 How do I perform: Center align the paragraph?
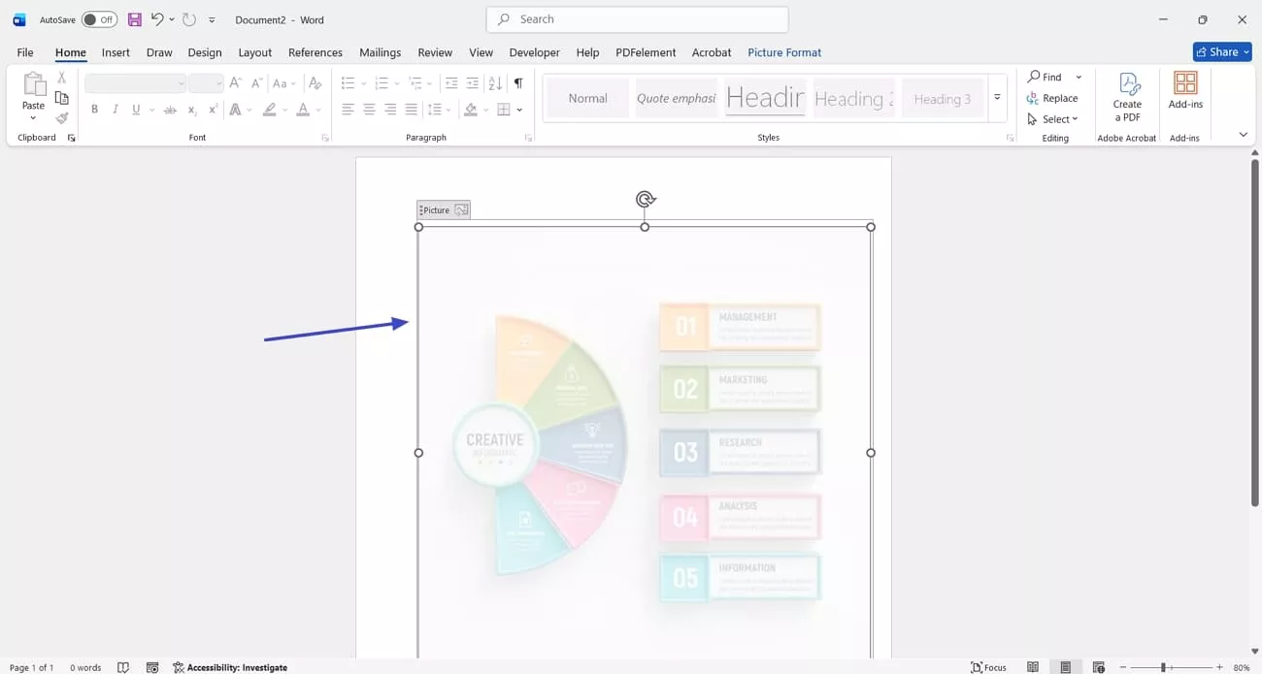click(369, 110)
